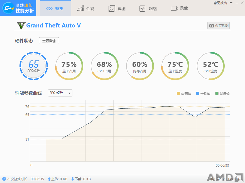245x183 pixels.
Task: Click the bar chart icon for 性能
Action: [80, 8]
